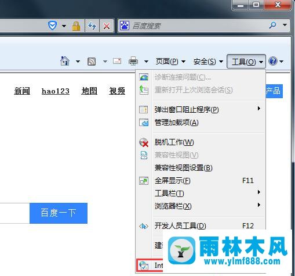
Task: Open the search provider dropdown arrow
Action: click(285, 25)
